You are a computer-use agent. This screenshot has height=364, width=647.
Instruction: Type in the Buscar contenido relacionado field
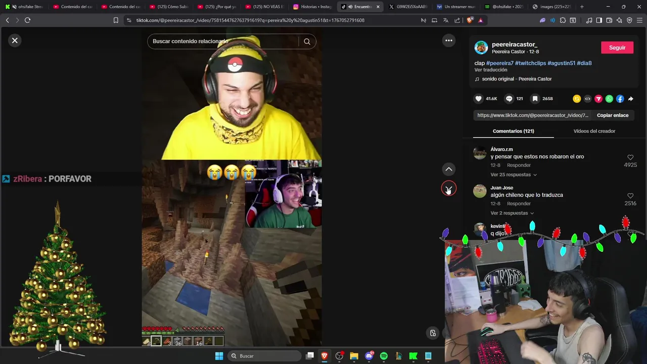(x=222, y=41)
